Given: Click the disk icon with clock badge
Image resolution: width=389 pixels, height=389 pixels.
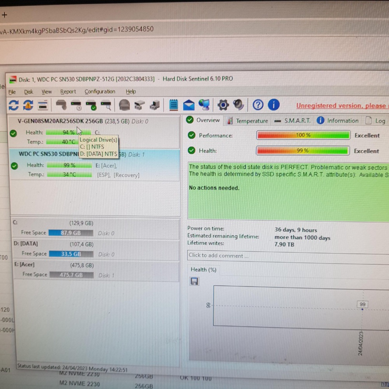Looking at the screenshot, I should coord(77,105).
